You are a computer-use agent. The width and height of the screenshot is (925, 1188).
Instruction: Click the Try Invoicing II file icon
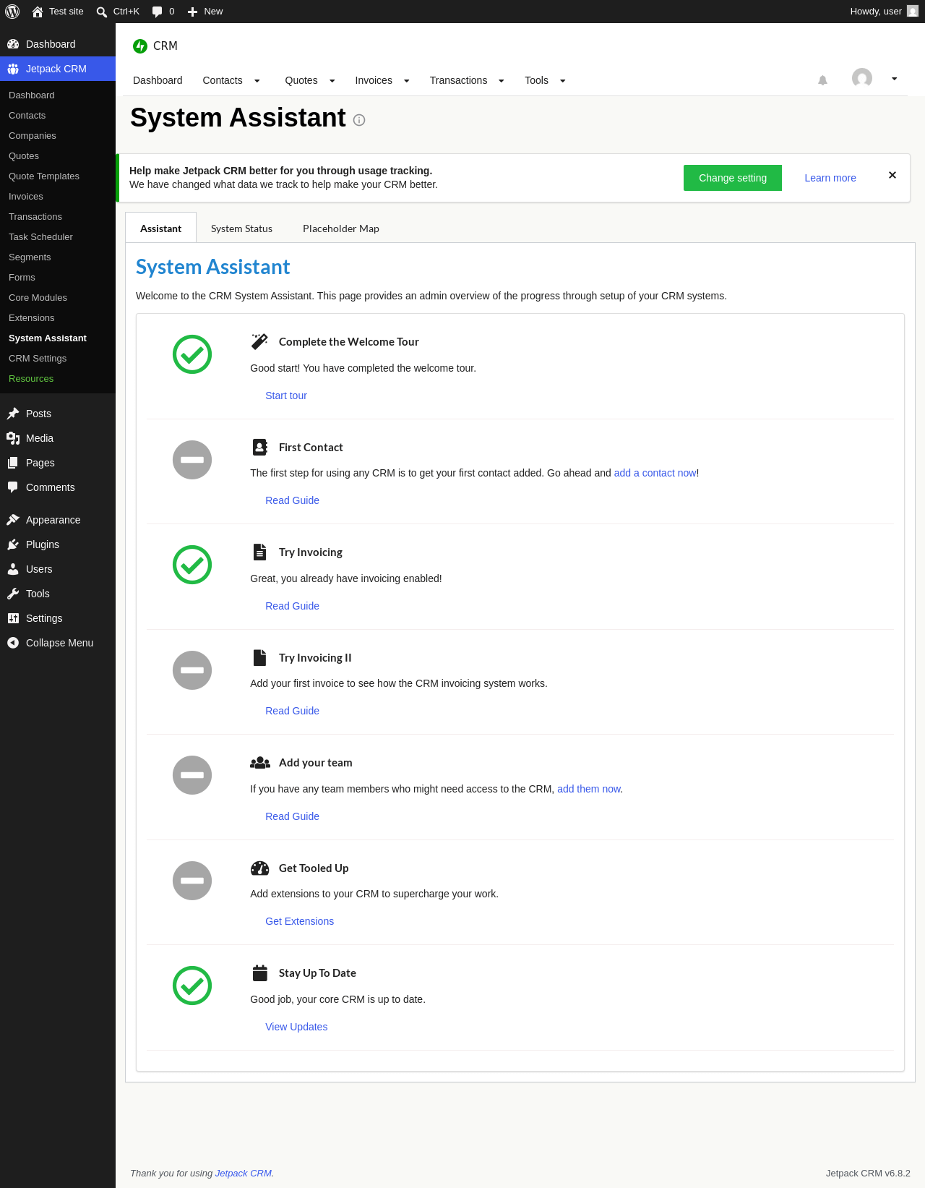pyautogui.click(x=260, y=657)
